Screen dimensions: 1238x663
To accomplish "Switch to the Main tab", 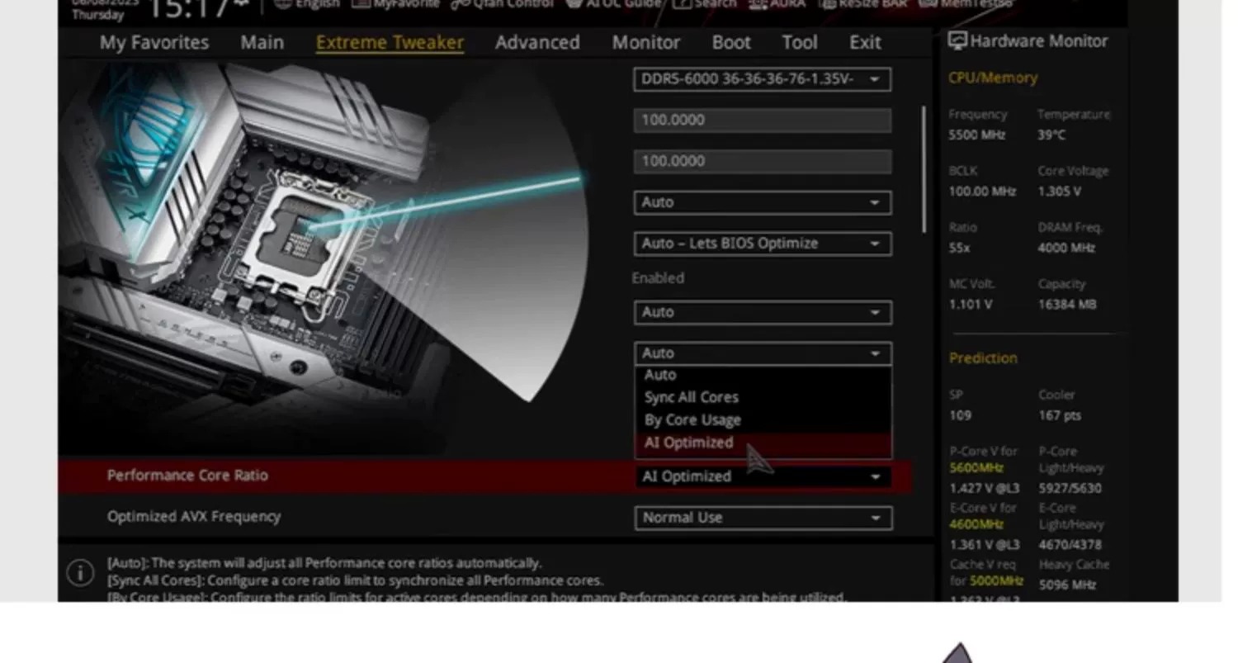I will tap(262, 42).
